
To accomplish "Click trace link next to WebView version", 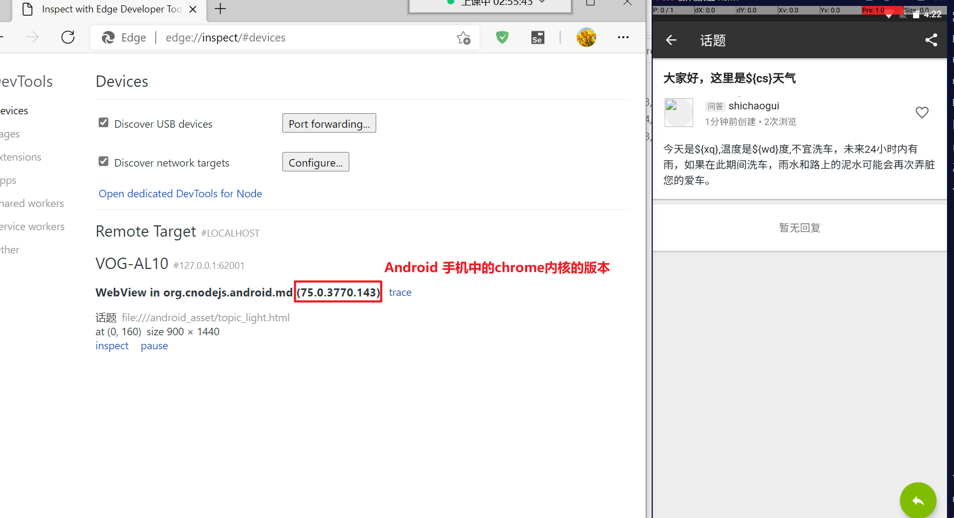I will point(400,292).
